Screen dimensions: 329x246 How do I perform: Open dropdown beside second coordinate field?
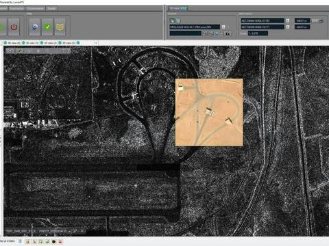(288, 27)
